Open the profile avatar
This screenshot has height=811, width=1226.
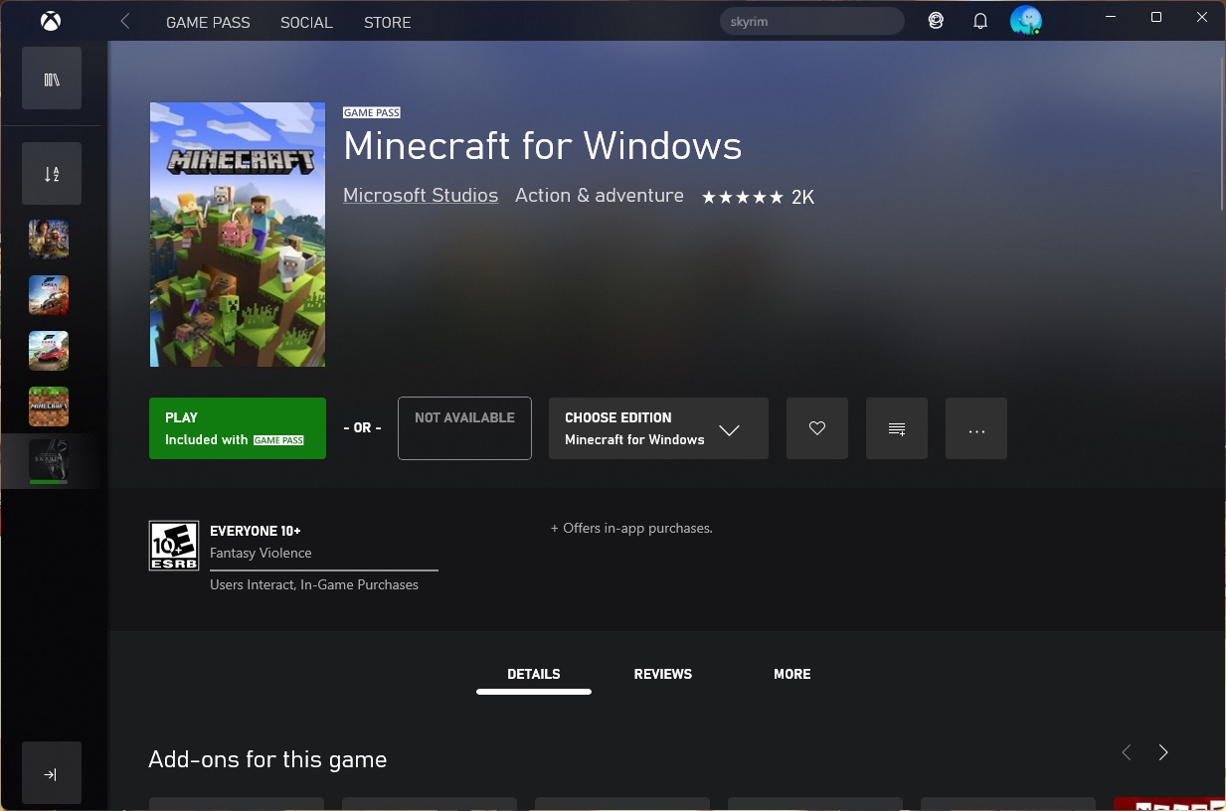click(1025, 21)
